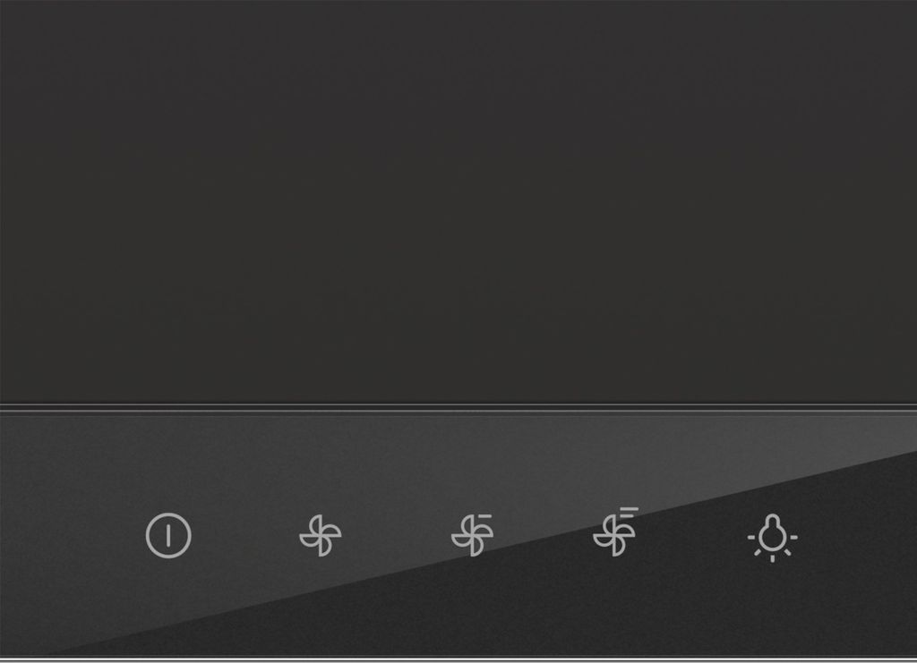The image size is (917, 663).
Task: Select the medium fan speed icon
Action: (472, 534)
